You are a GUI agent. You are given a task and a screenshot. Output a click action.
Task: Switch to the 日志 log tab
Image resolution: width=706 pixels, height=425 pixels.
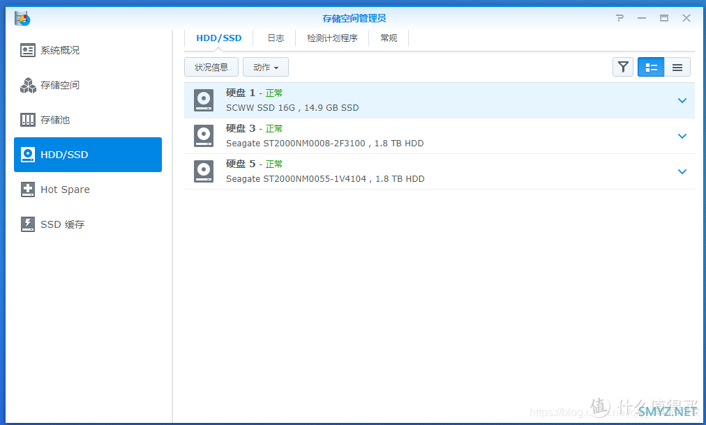click(276, 38)
